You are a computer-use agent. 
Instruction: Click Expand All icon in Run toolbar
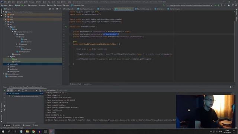coord(23,90)
